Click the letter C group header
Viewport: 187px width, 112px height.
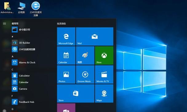pyautogui.click(x=12, y=70)
